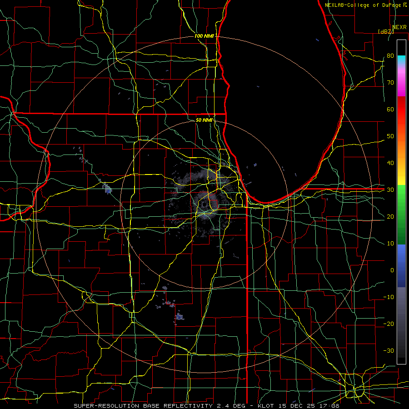This screenshot has width=409, height=409.
Task: Click the SUPER-RESOLUTION BASE REFLECTIVITY caption text
Action: 143,406
